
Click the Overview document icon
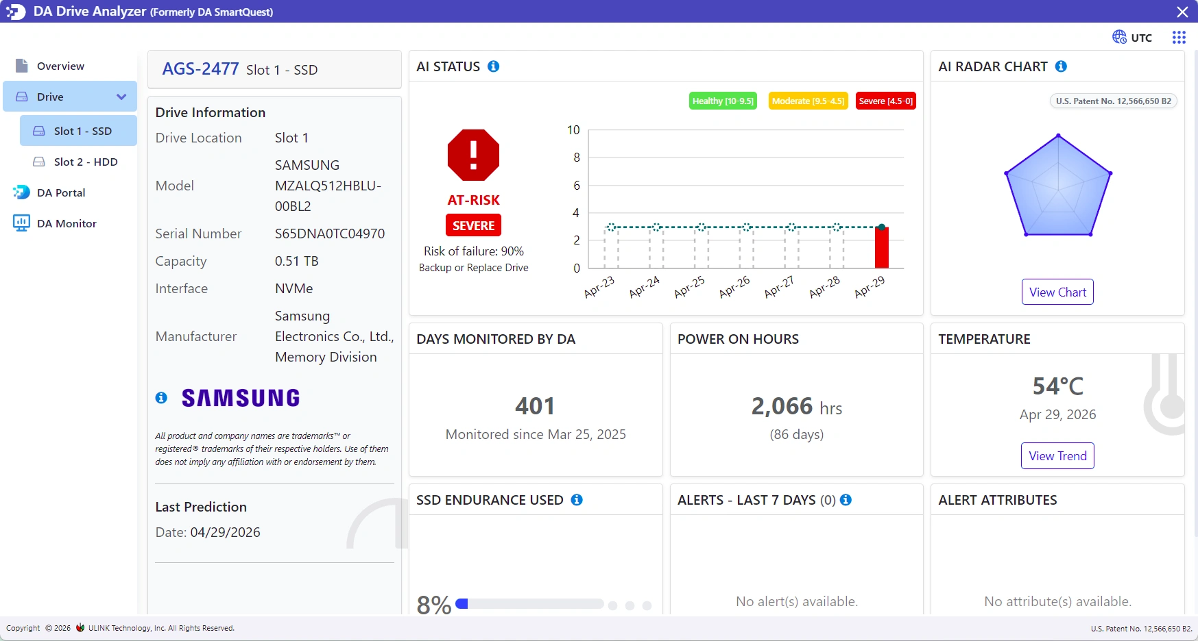(22, 66)
